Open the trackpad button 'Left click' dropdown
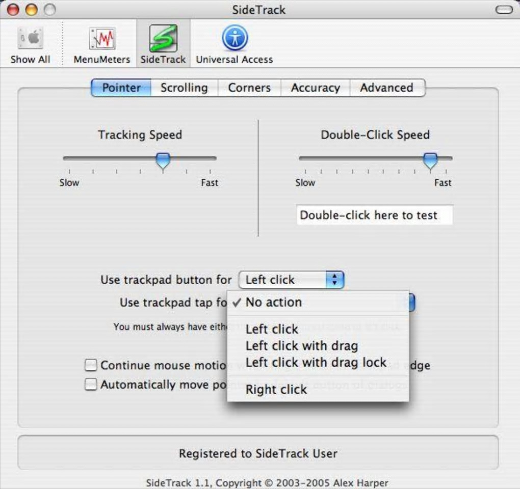This screenshot has width=520, height=489. pos(291,280)
